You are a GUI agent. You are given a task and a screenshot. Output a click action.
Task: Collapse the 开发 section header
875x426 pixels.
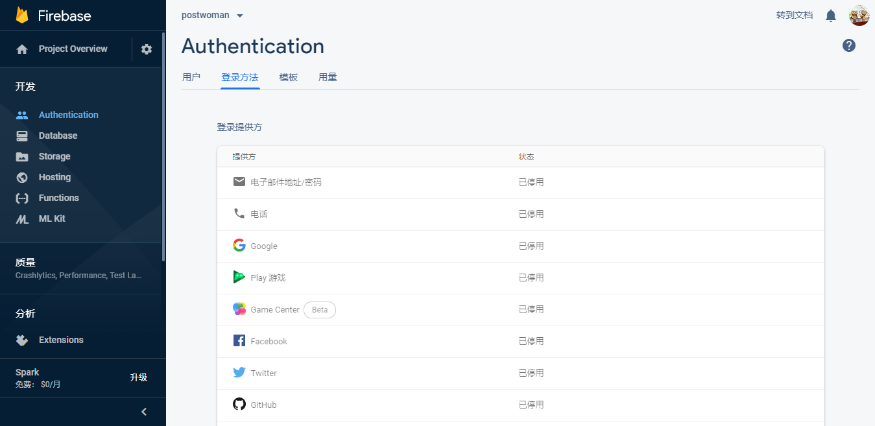(26, 86)
